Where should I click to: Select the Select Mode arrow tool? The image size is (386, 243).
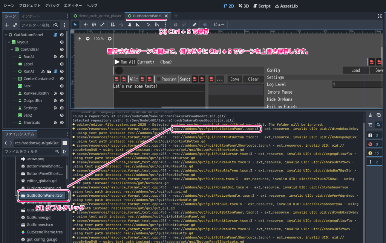point(75,24)
